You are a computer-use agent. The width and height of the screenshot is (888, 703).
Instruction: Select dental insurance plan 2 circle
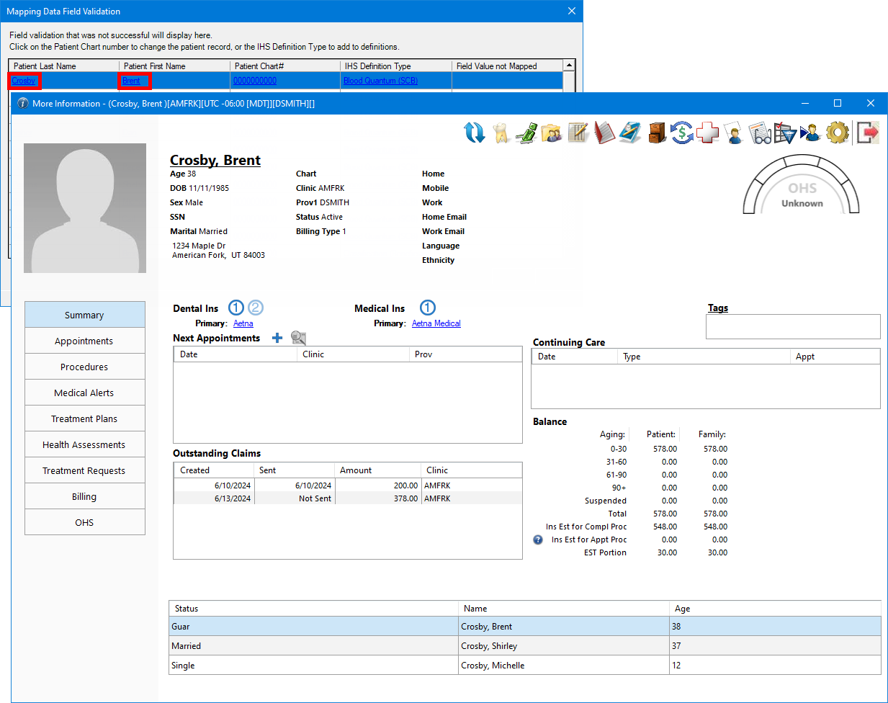(x=256, y=308)
